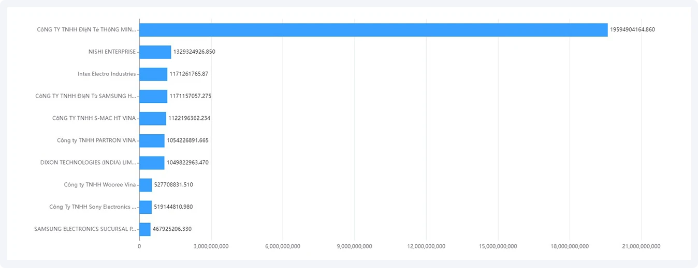Click the Sony Electronics bar
Image resolution: width=698 pixels, height=268 pixels.
point(146,207)
